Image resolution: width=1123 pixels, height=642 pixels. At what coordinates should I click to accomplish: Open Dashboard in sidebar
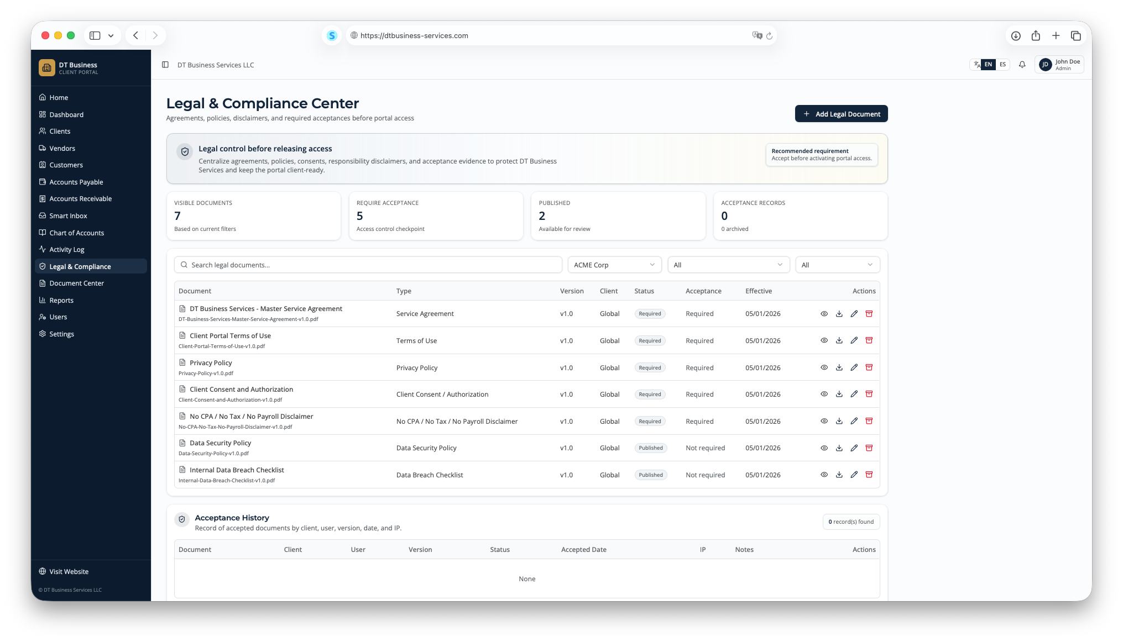click(x=91, y=115)
